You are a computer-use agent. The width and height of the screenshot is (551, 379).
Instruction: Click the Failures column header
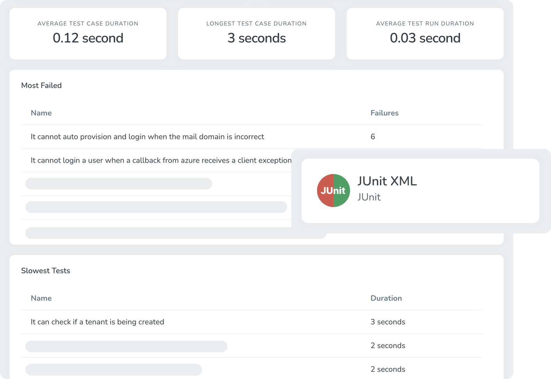tap(384, 113)
